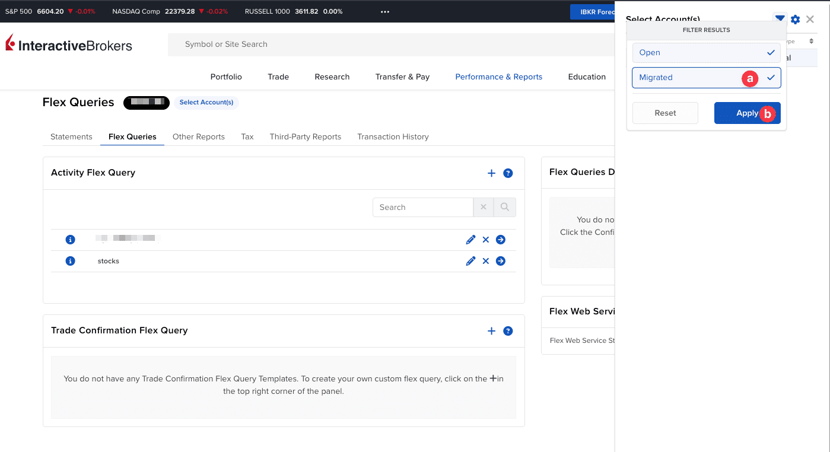Open the Transfer & Pay menu
830x452 pixels.
point(402,77)
